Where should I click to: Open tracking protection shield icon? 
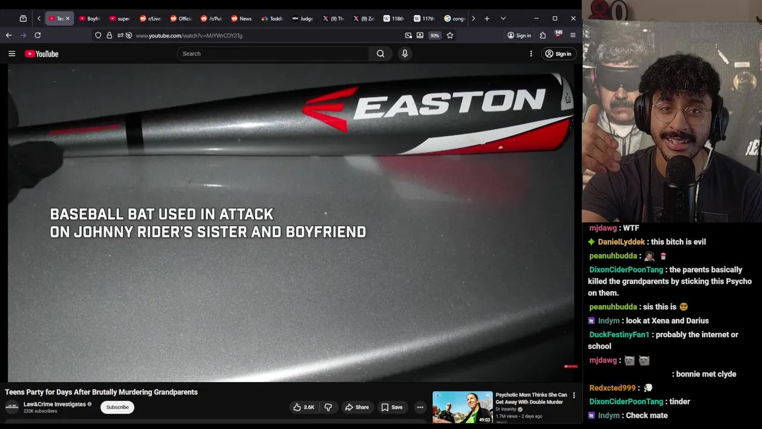coord(98,35)
